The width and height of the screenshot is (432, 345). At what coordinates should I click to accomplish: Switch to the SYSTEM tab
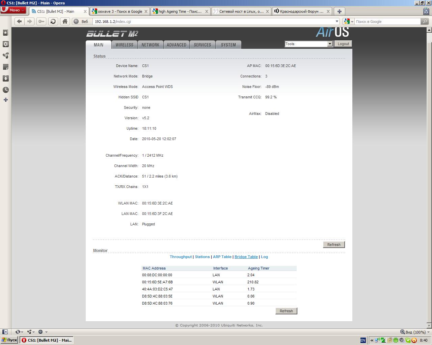point(228,45)
